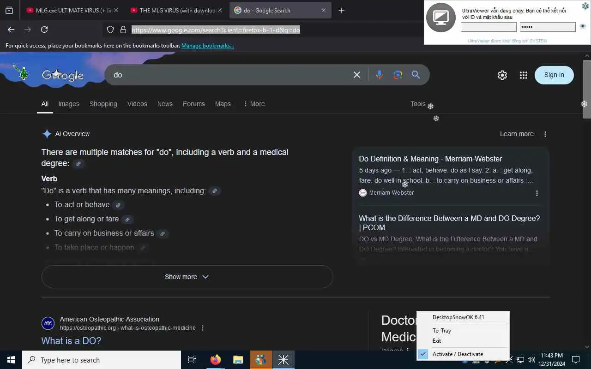Open the More search filters dropdown

click(x=254, y=104)
